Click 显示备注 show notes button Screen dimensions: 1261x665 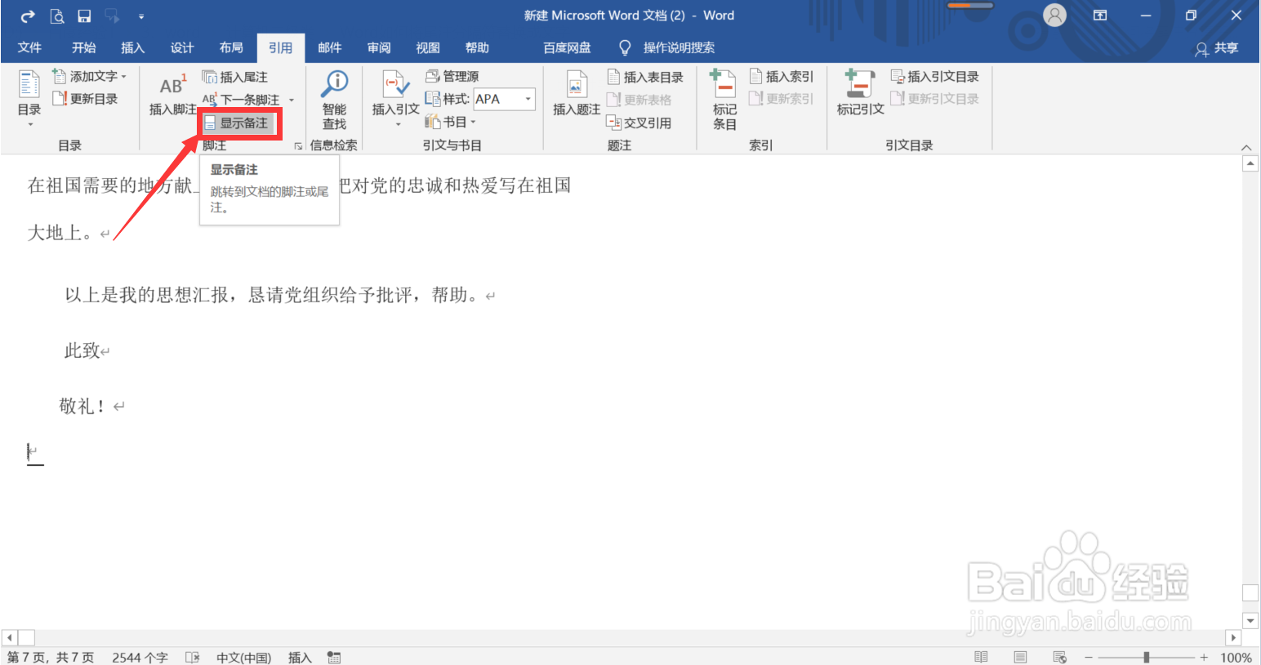click(x=238, y=123)
